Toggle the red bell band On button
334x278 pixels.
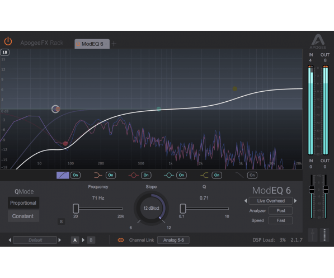coord(146,175)
